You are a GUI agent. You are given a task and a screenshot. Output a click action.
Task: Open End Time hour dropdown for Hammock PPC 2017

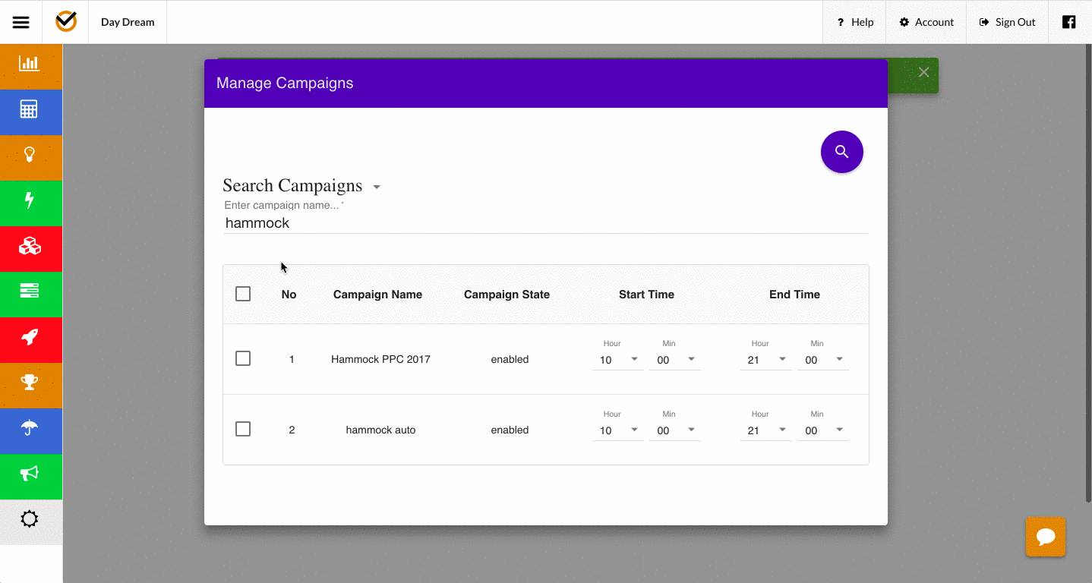click(x=766, y=360)
